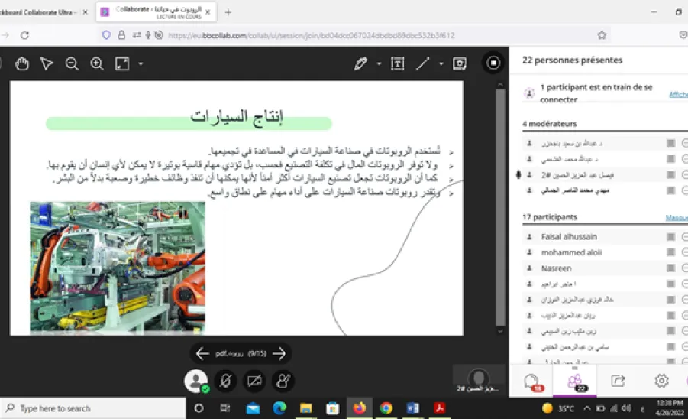
Task: Open the pencil tool options arrow
Action: 379,64
